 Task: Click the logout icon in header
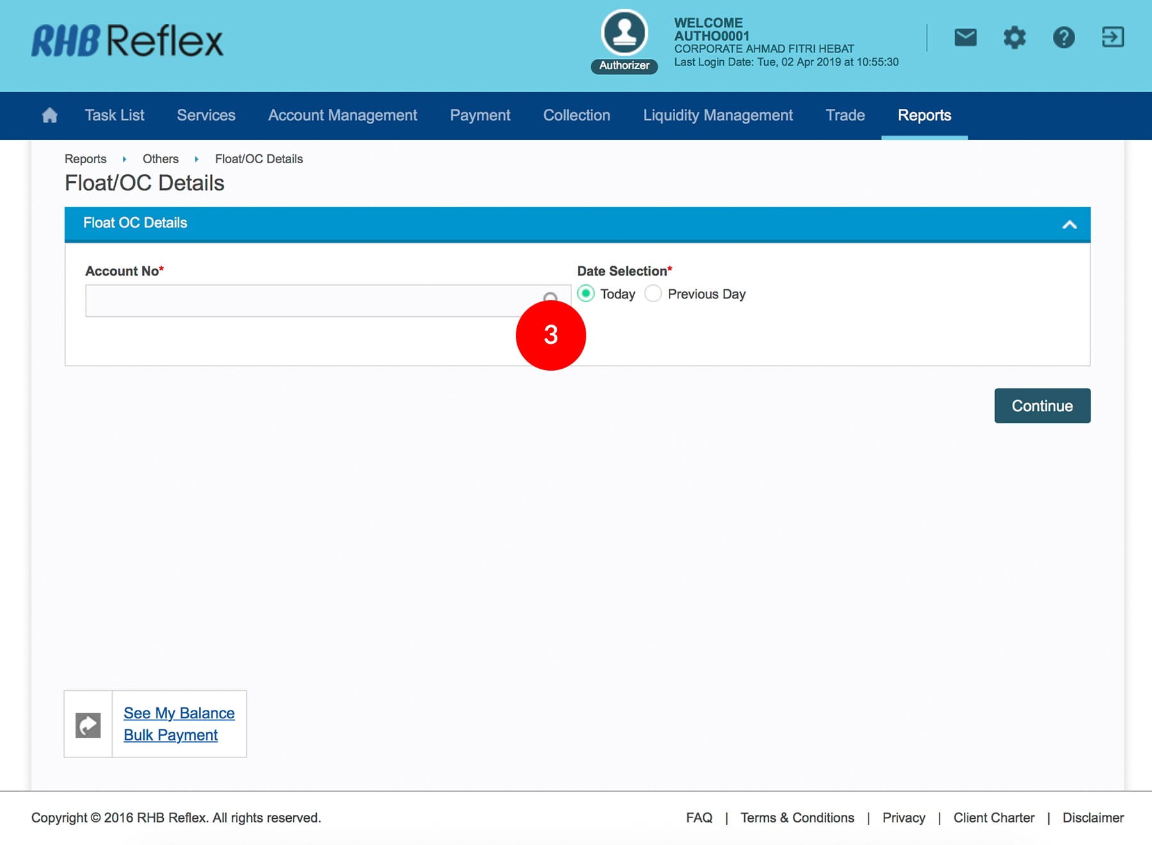pos(1112,37)
